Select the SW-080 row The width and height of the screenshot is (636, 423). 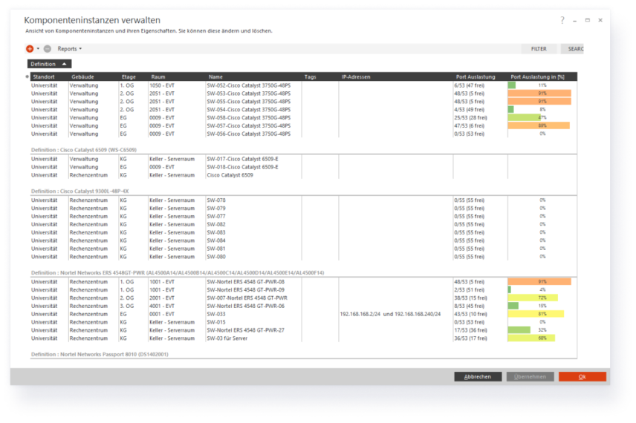tap(303, 257)
